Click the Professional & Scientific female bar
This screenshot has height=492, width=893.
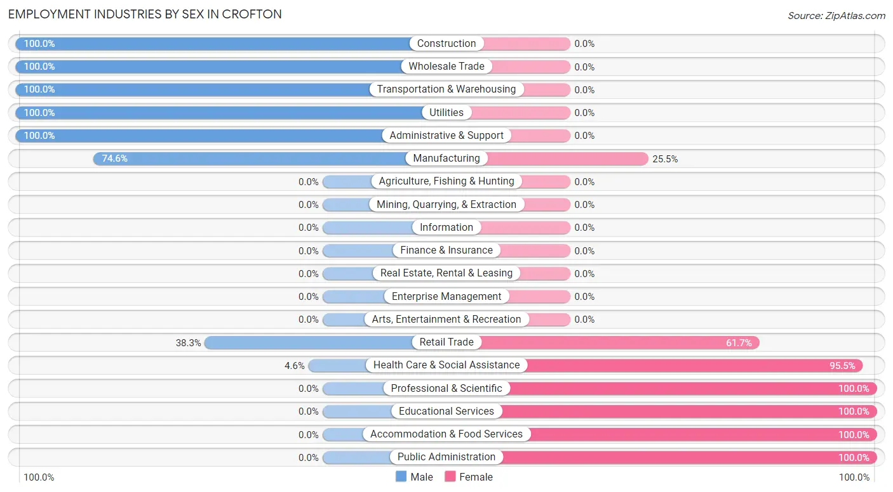(692, 389)
